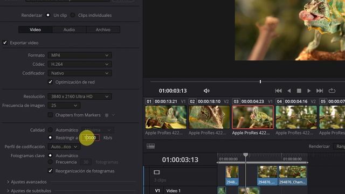Click the viewer timecode 01:00:03:13
The width and height of the screenshot is (345, 194).
172,91
